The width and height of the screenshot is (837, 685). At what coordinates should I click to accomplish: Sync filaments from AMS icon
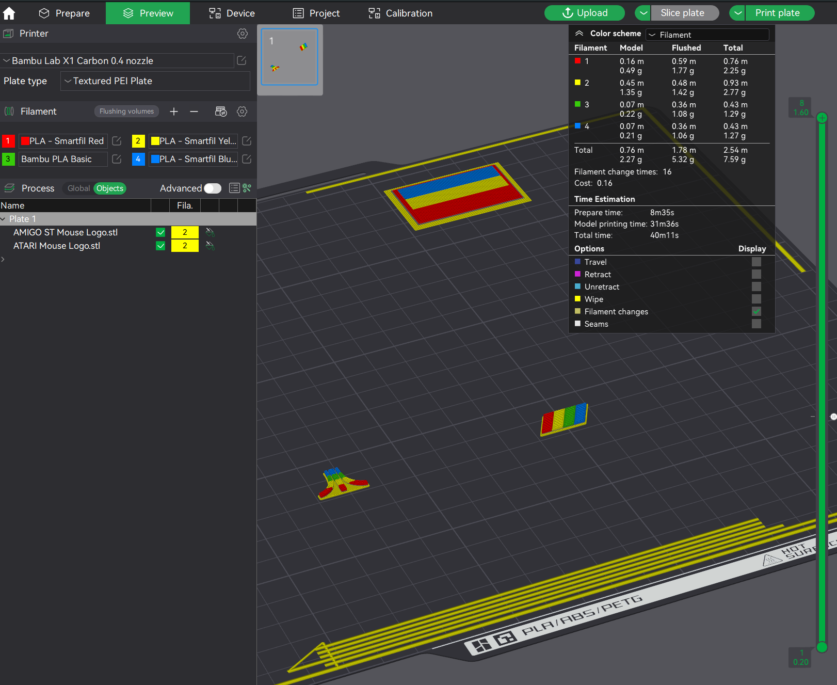click(x=221, y=111)
